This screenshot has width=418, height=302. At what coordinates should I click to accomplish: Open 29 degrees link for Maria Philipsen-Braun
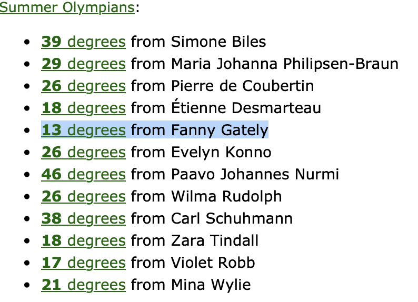pyautogui.click(x=83, y=64)
